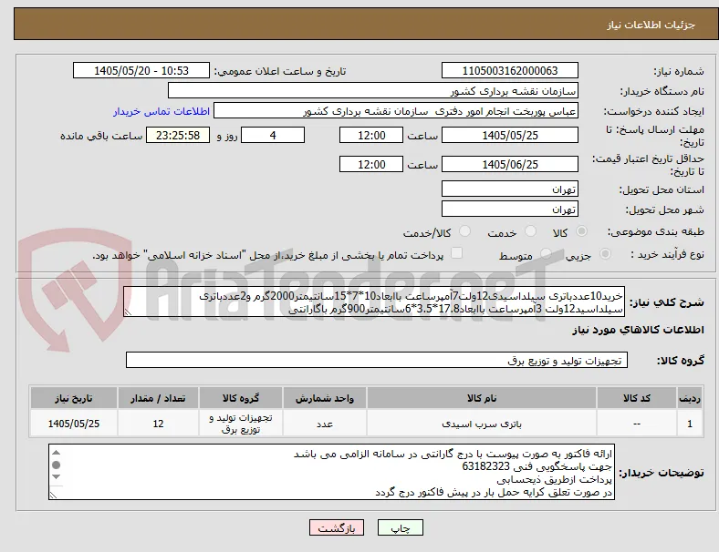Click the table cell تجهیزات تولید و توزیع برق
The image size is (719, 552).
point(241,424)
